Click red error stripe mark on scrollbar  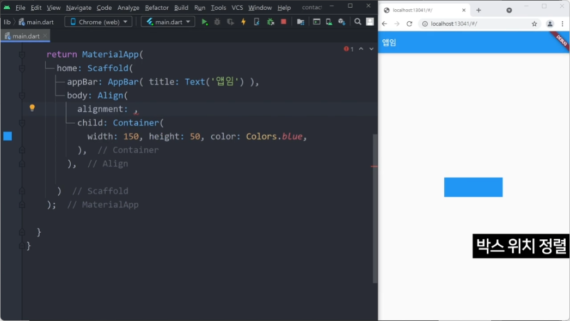pyautogui.click(x=374, y=166)
